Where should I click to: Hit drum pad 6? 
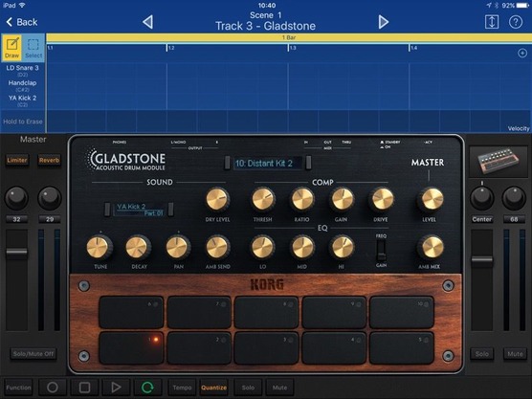131,313
